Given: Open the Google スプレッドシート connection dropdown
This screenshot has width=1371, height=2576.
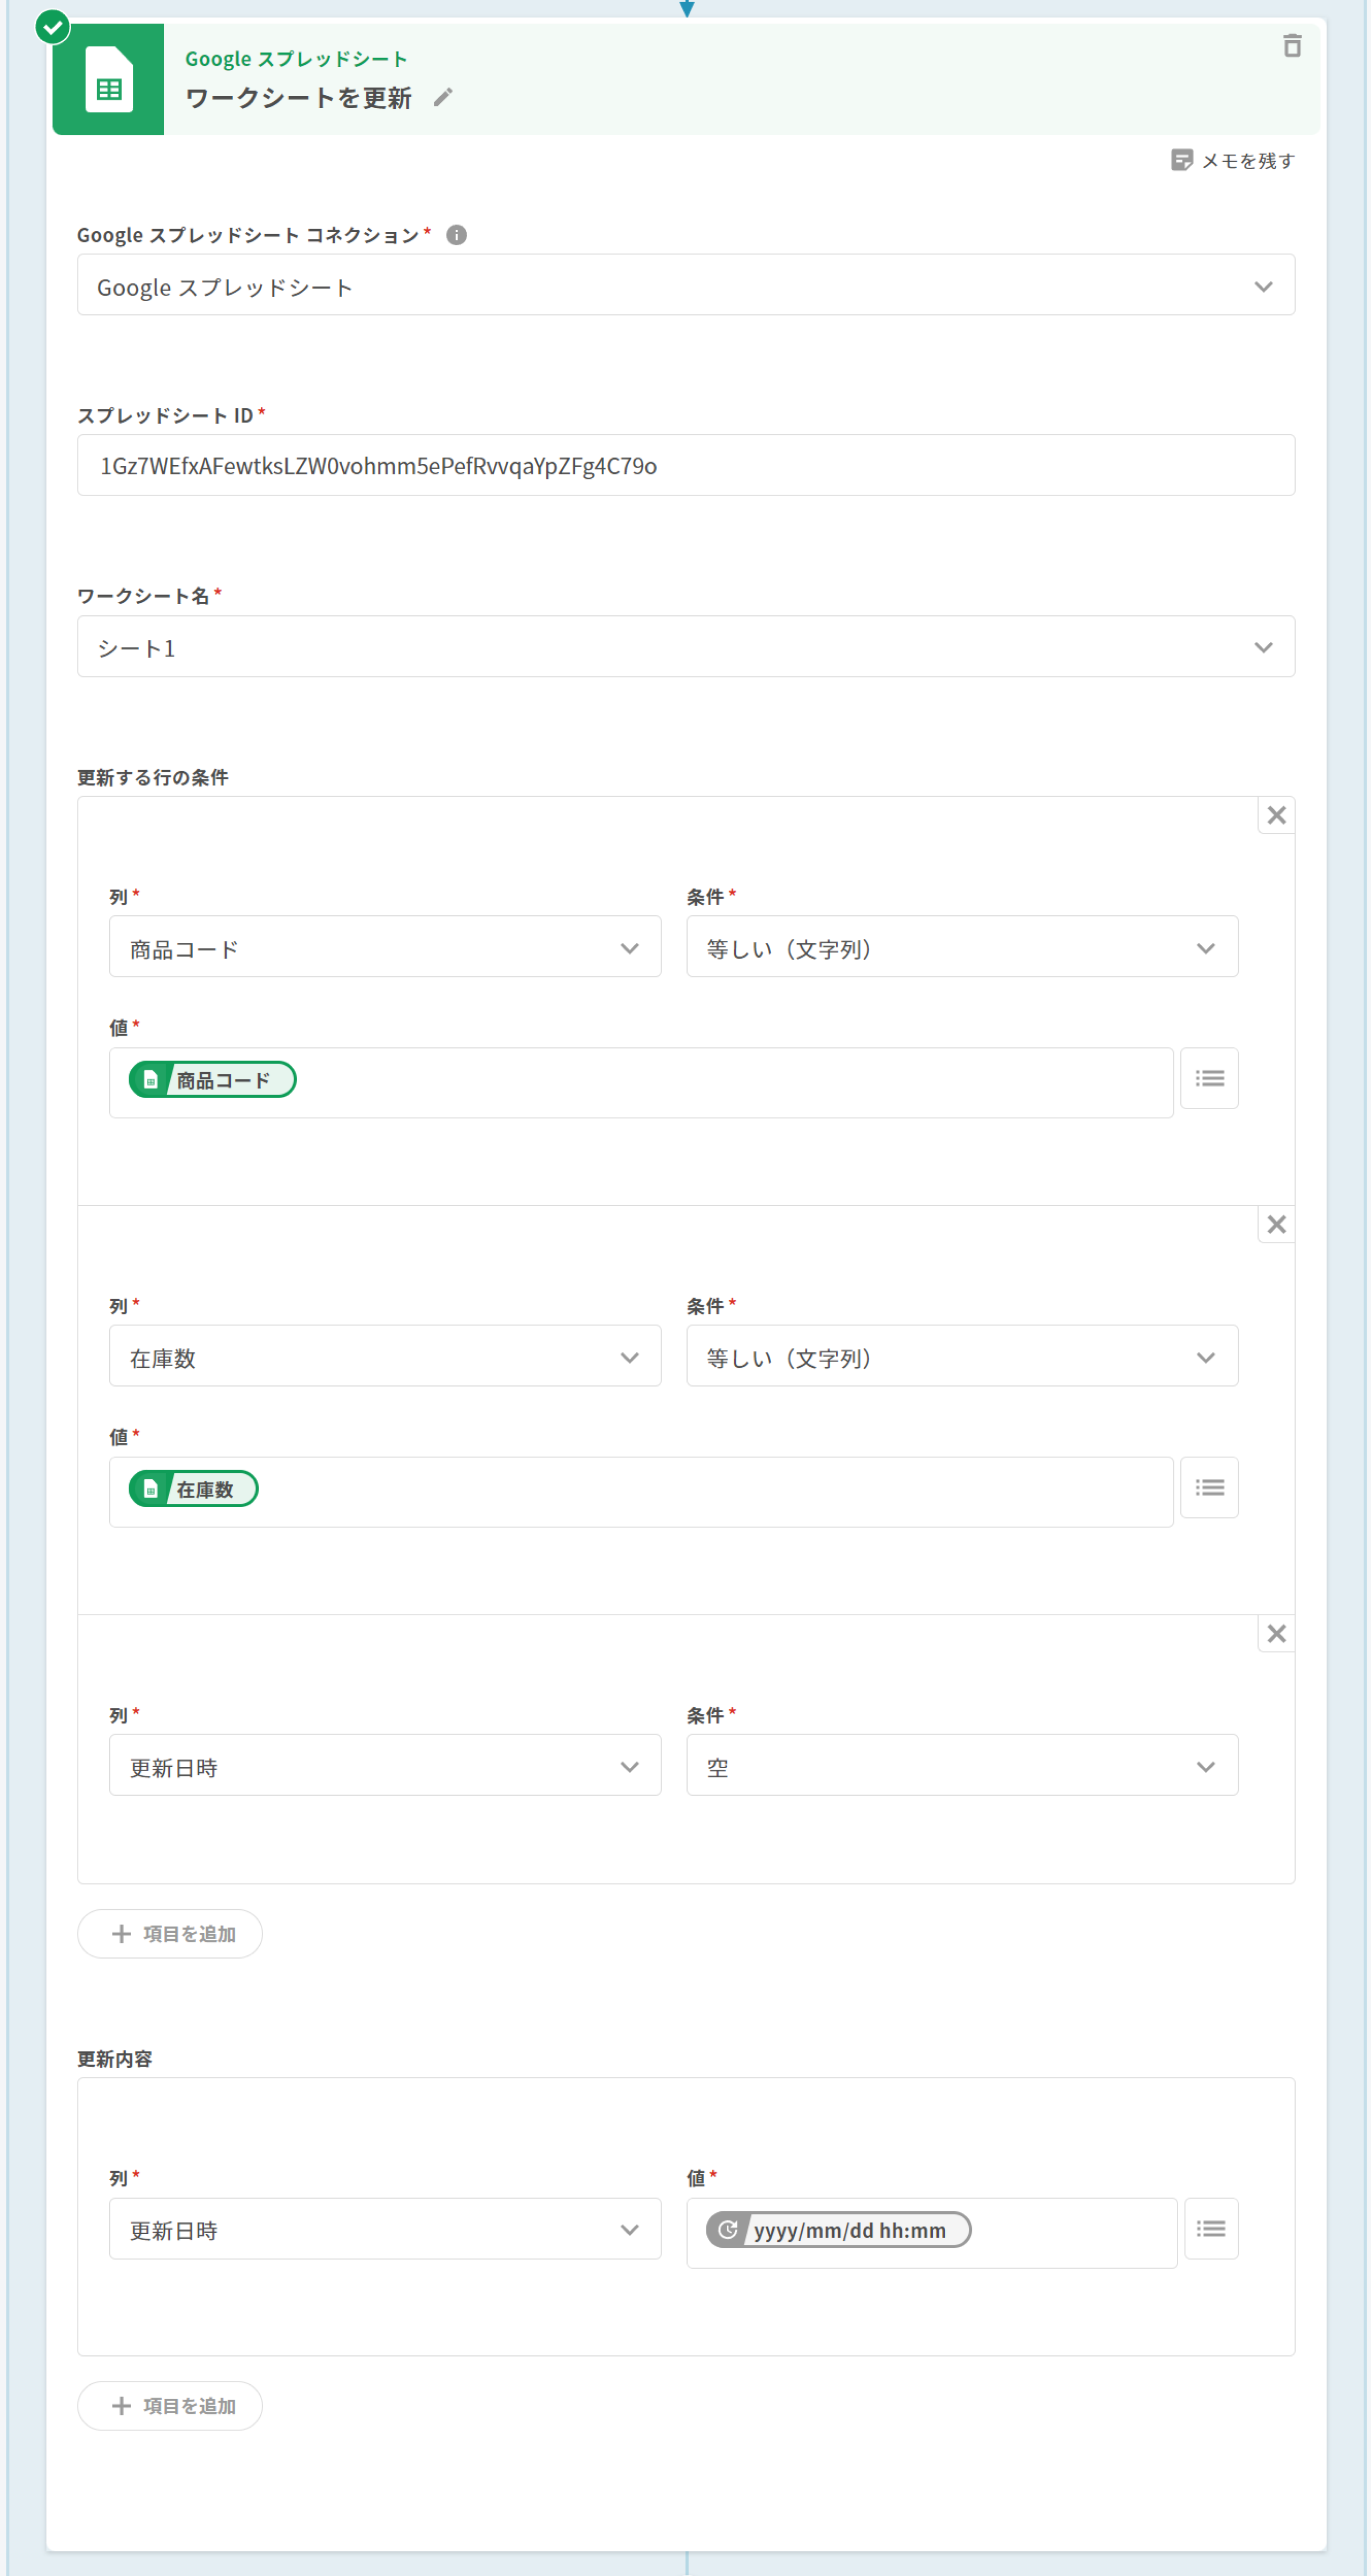Looking at the screenshot, I should [685, 286].
